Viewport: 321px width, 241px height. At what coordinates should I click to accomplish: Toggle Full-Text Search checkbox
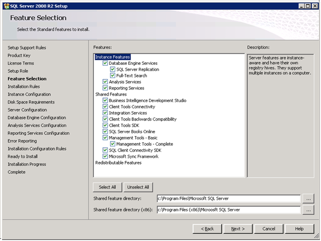113,76
